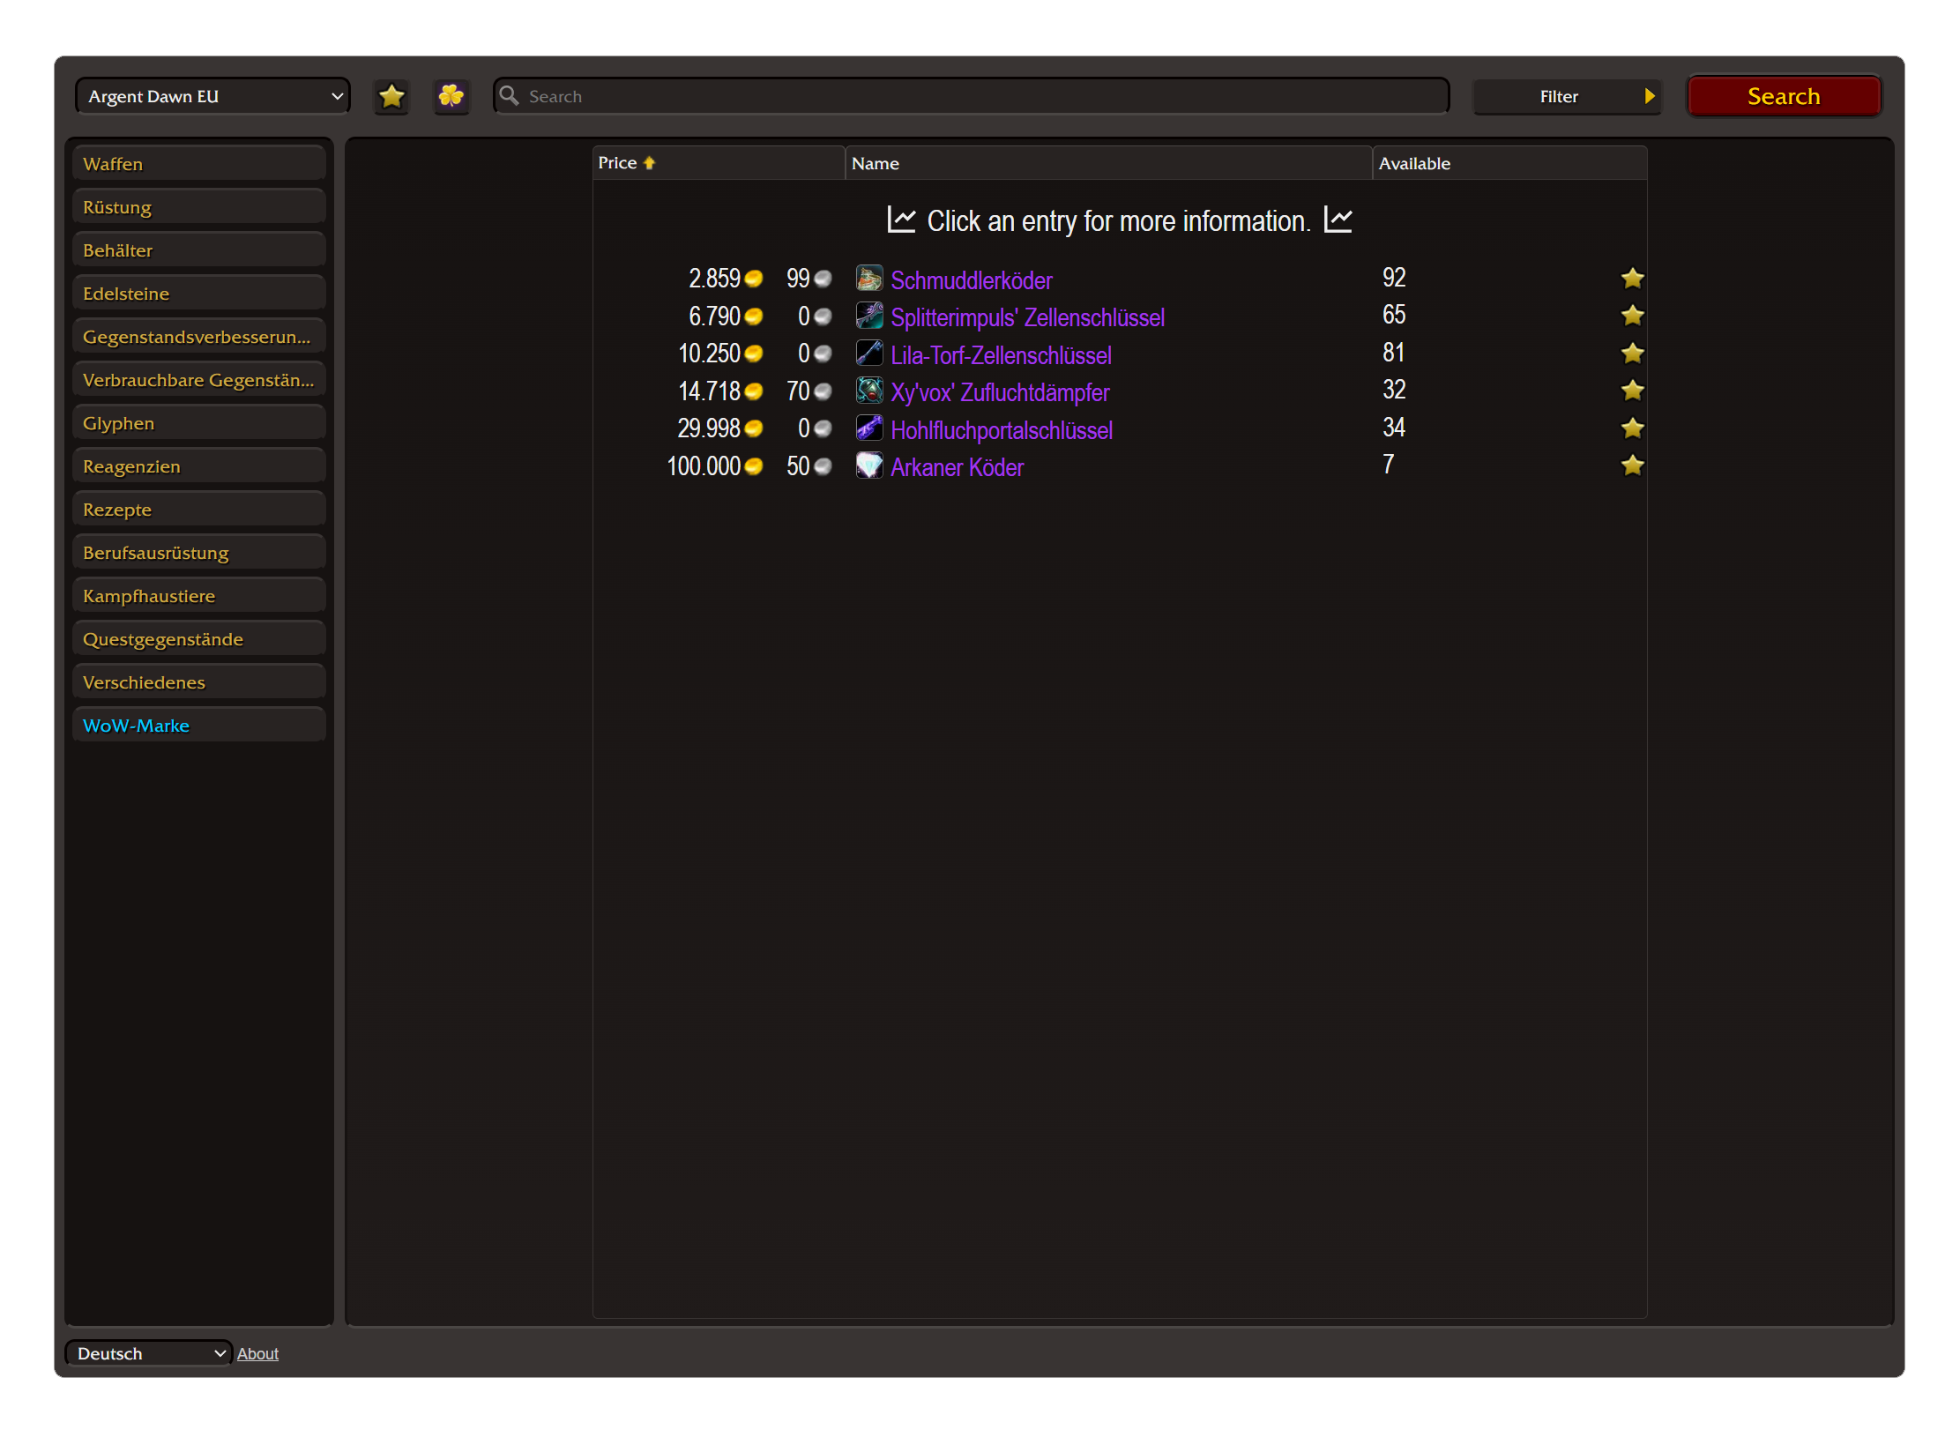Open the Deutsch language dropdown
Viewport: 1960px width, 1452px height.
(x=149, y=1353)
